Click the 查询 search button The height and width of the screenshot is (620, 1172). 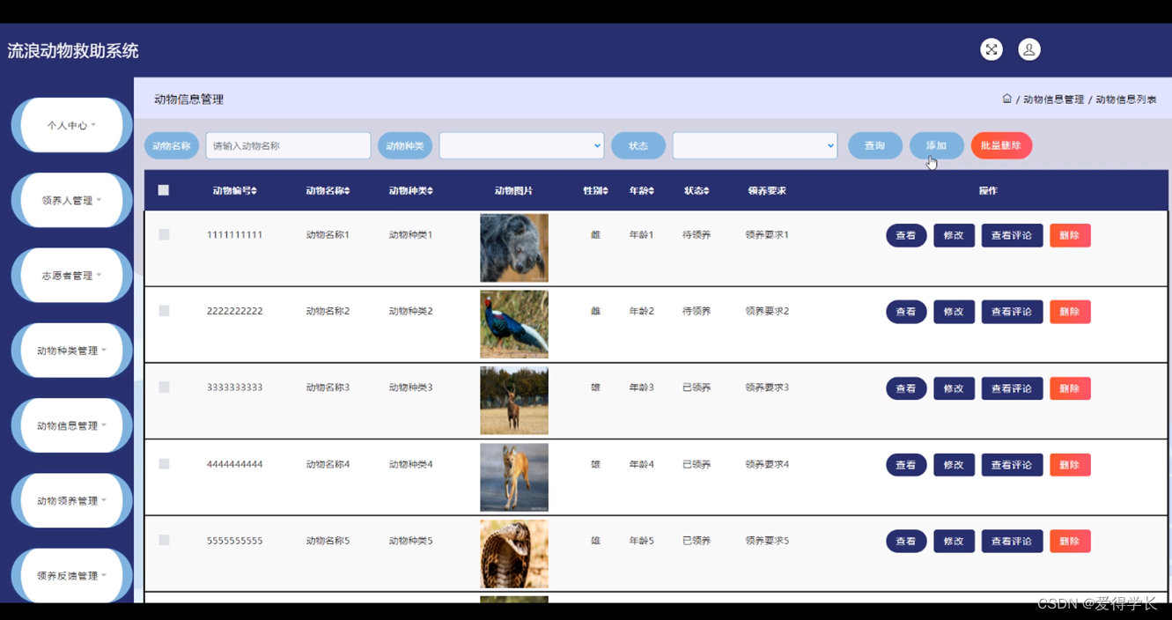875,145
